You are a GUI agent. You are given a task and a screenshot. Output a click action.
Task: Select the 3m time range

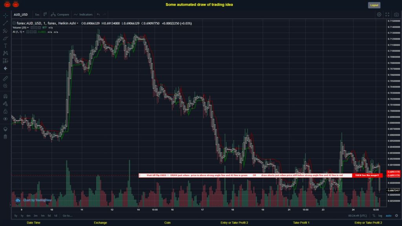coord(36,216)
